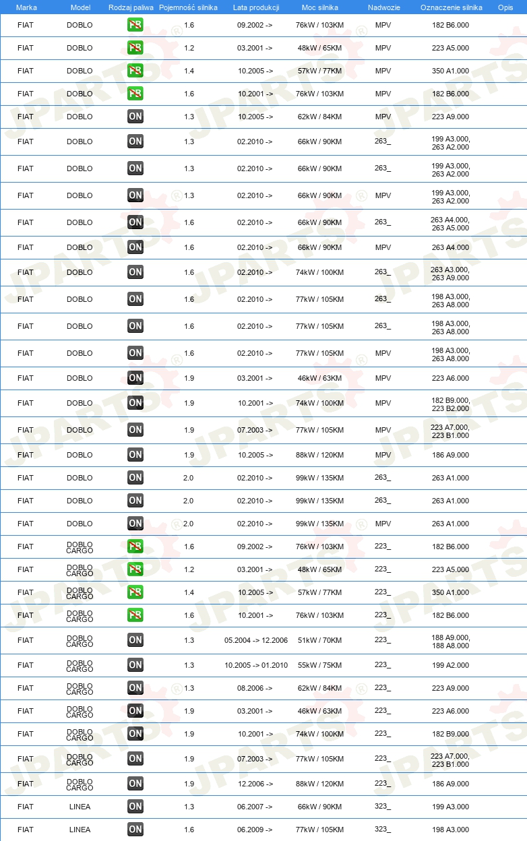Click the PB icon in DOBLO CARGO 1.2 row
527x841 pixels.
[135, 569]
